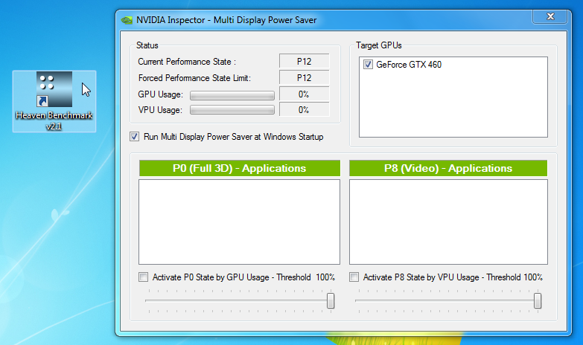Viewport: 583px width, 345px height.
Task: Click the GPU Usage percentage readout
Action: point(304,94)
